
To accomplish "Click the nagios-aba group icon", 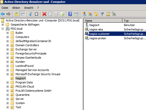I will click(x=87, y=29).
